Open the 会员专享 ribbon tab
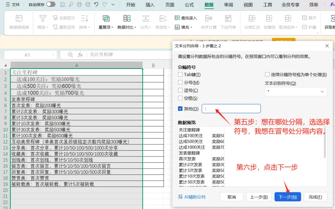The width and height of the screenshot is (335, 209). (x=291, y=5)
